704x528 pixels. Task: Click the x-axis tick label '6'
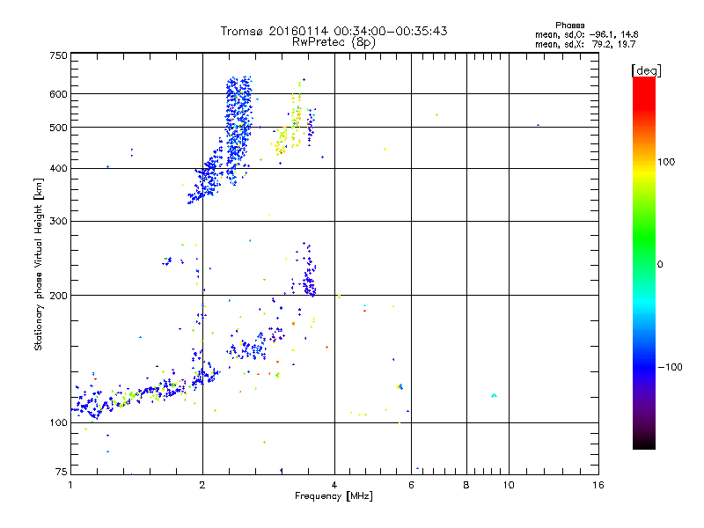click(x=411, y=485)
